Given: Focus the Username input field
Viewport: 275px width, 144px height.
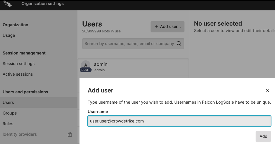Looking at the screenshot, I should tap(179, 121).
